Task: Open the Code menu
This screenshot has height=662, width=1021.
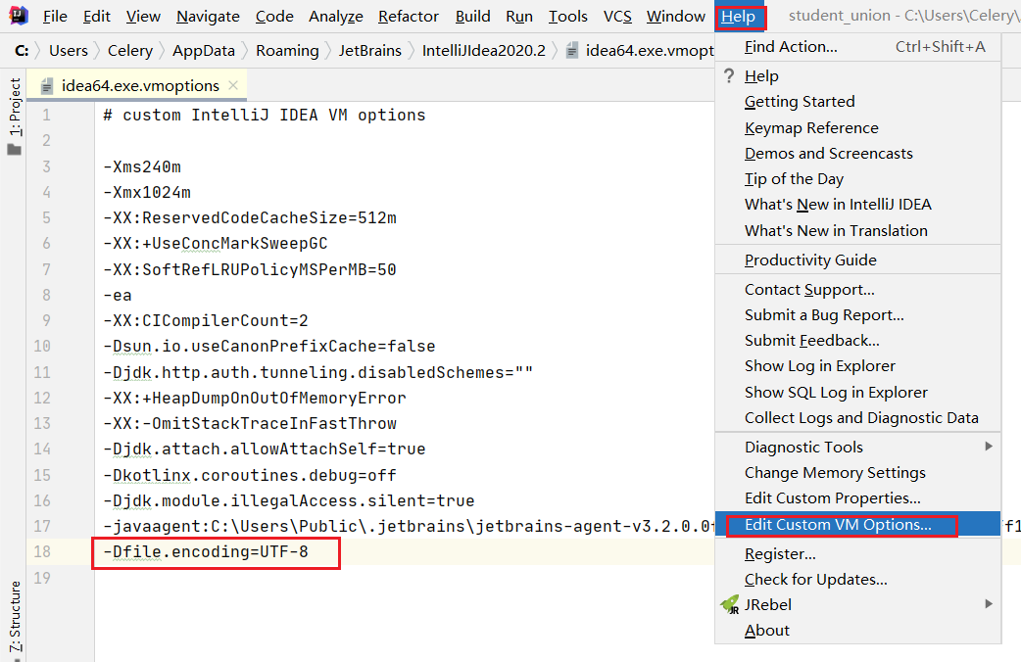Action: [274, 17]
